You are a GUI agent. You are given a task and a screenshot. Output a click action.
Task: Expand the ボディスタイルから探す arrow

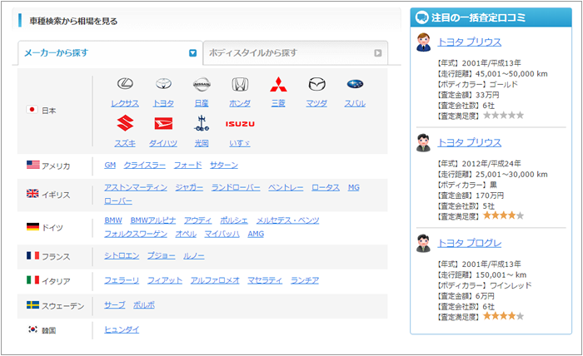tap(377, 53)
